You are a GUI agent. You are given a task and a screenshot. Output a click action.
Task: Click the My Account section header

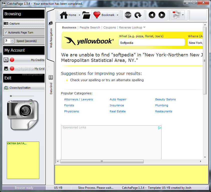(x=24, y=50)
